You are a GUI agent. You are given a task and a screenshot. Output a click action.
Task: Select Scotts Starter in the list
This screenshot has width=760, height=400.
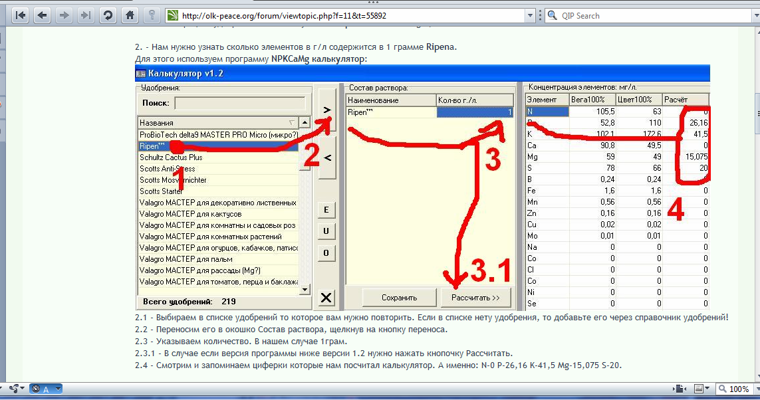[x=218, y=191]
